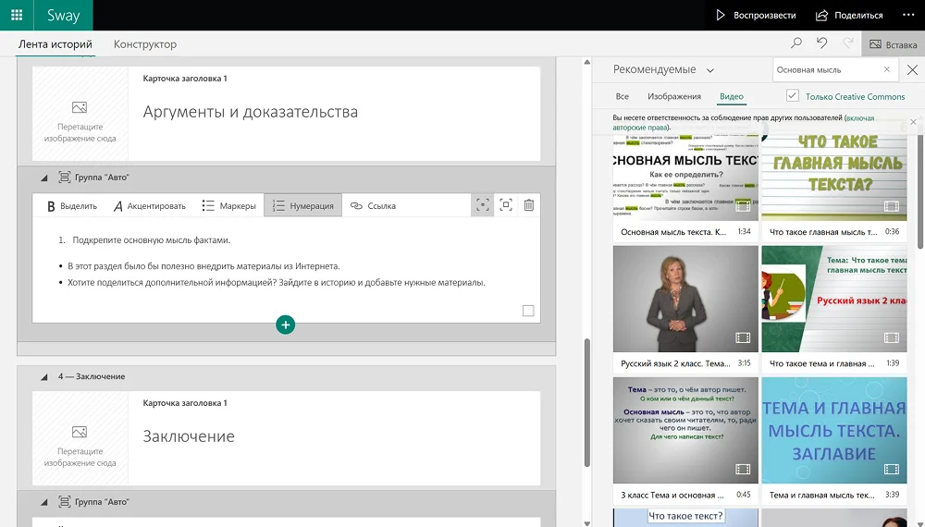
Task: Click the Воспроизвести play button
Action: click(755, 16)
